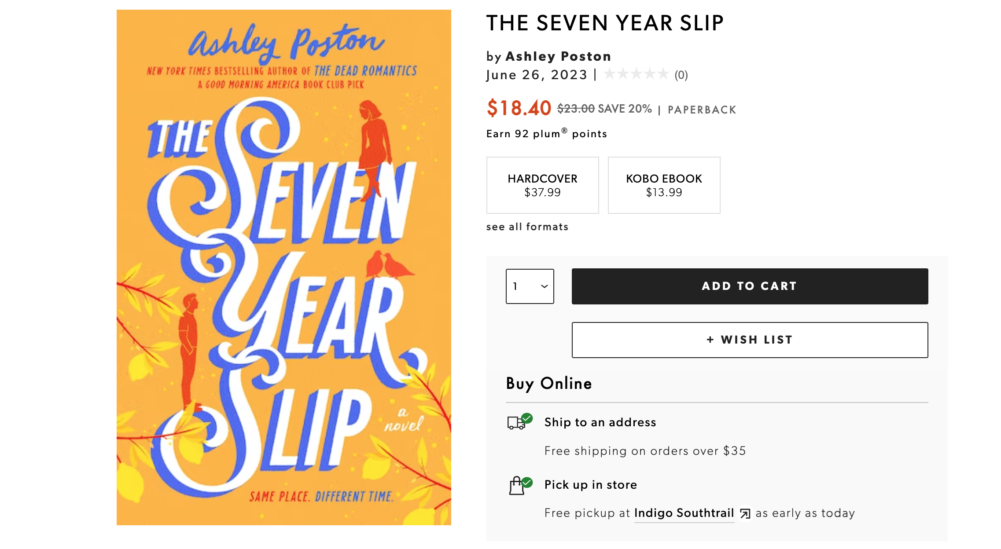
Task: Click the (0) review count
Action: pyautogui.click(x=681, y=75)
